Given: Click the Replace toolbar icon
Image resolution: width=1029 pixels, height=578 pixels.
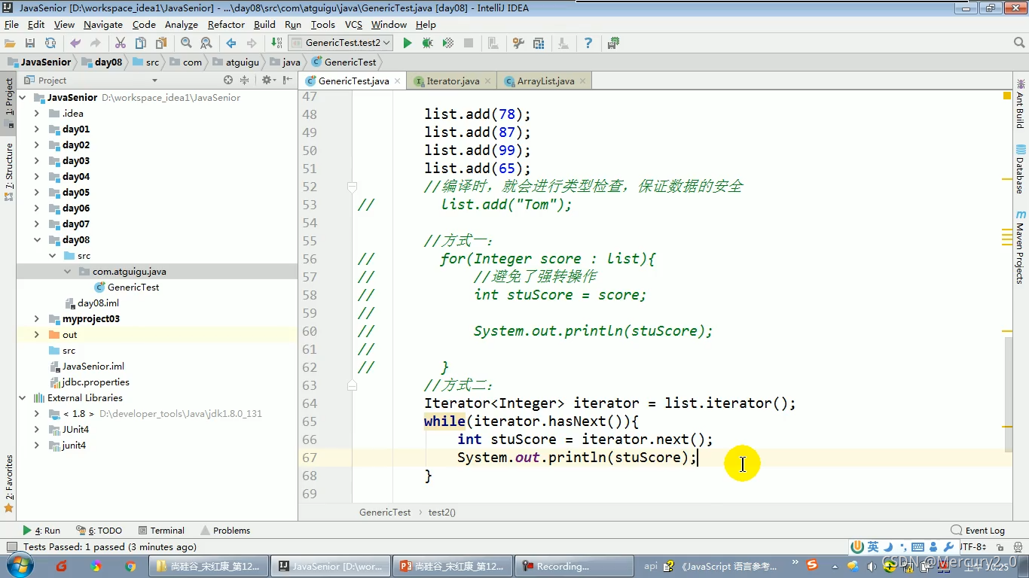Looking at the screenshot, I should (x=206, y=43).
